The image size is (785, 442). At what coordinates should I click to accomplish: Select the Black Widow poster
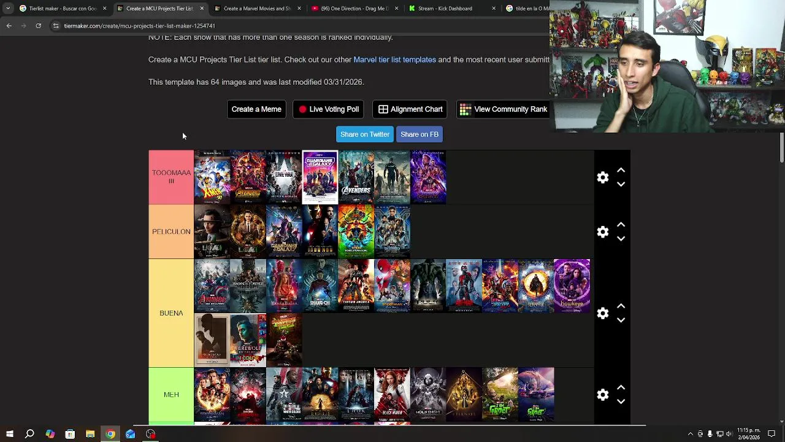coord(392,395)
